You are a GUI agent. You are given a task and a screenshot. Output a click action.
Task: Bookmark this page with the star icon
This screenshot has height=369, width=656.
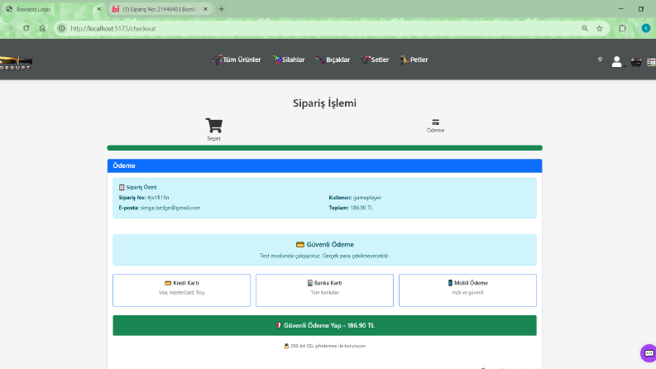click(600, 28)
